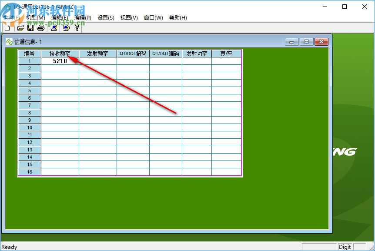Print with the printer toolbar icon
Image resolution: width=375 pixels, height=251 pixels.
point(41,28)
